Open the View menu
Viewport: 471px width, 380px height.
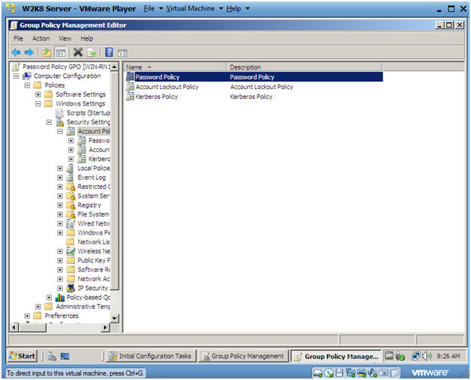pyautogui.click(x=65, y=38)
